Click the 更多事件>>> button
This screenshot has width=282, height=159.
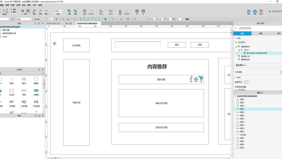click(242, 65)
